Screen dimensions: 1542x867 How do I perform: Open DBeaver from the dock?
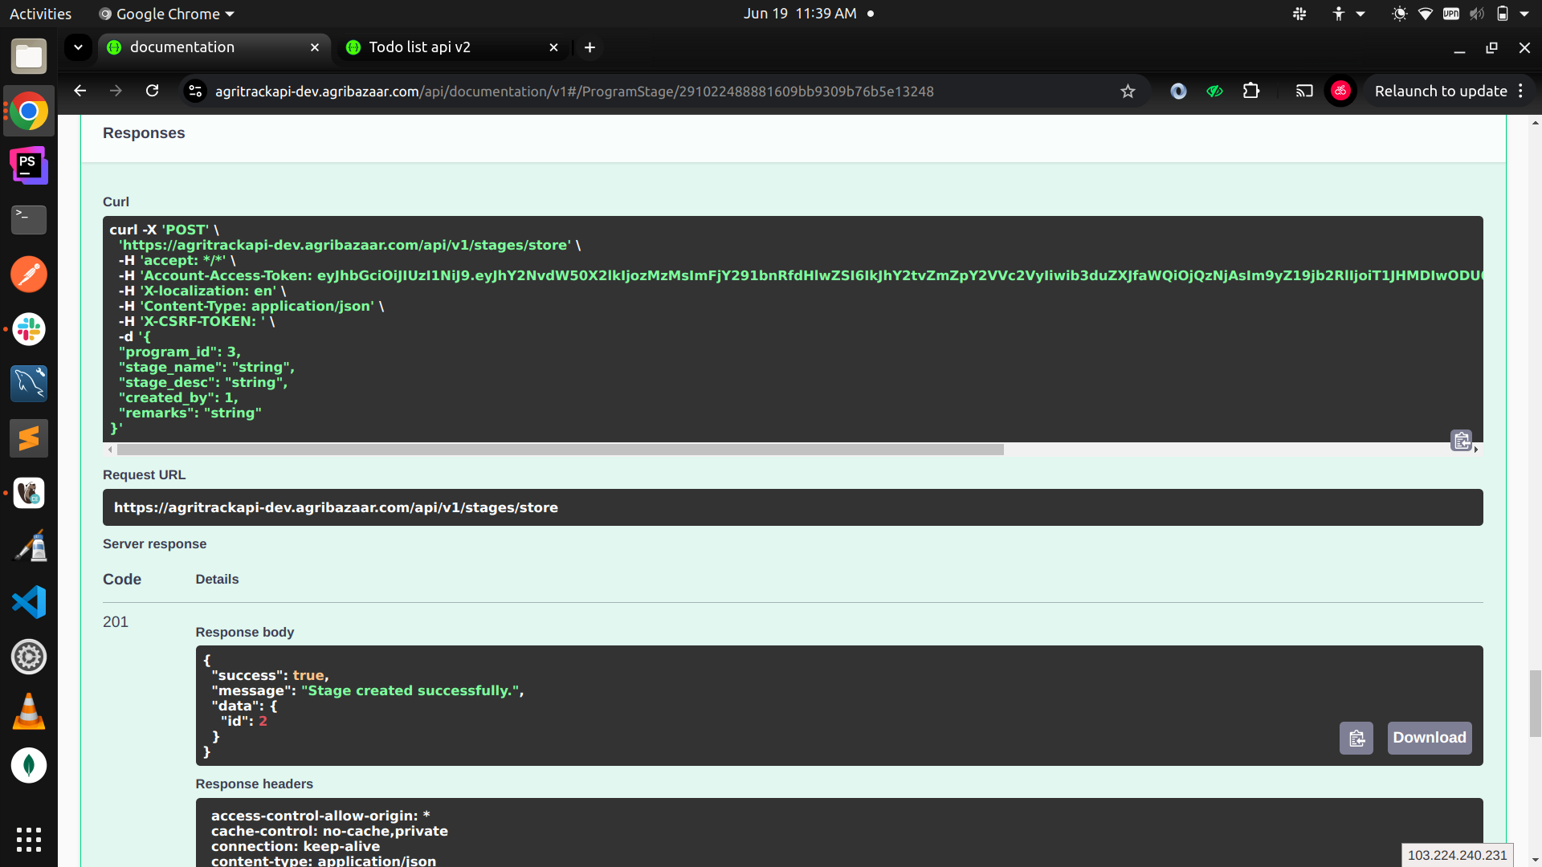click(29, 493)
